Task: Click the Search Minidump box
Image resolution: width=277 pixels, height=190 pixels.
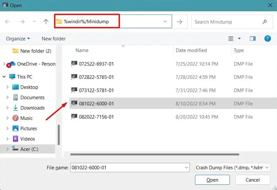Action: click(x=232, y=22)
